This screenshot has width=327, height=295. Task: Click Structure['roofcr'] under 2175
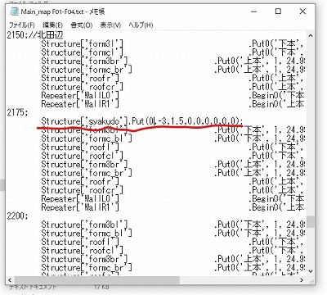[x=83, y=190]
